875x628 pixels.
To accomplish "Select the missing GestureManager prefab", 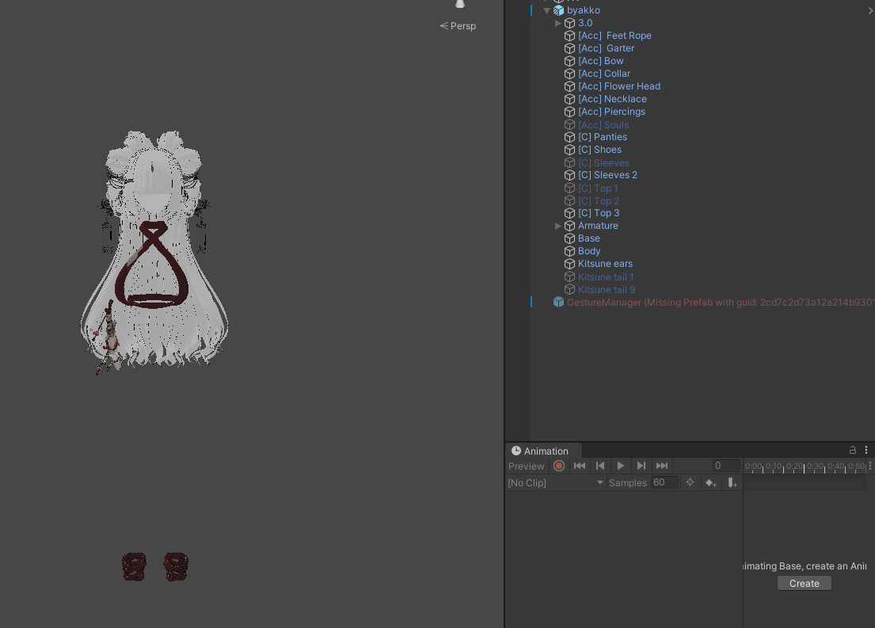I will coord(720,303).
